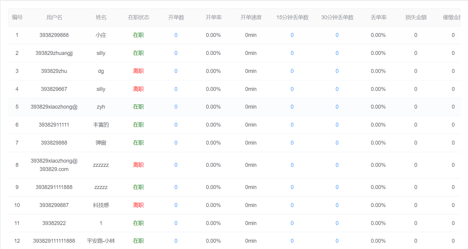Open the 开单数 link for 平安路-小林
This screenshot has height=249, width=468.
(176, 241)
